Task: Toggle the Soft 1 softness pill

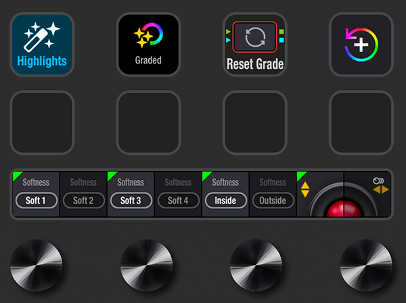Action: [37, 200]
